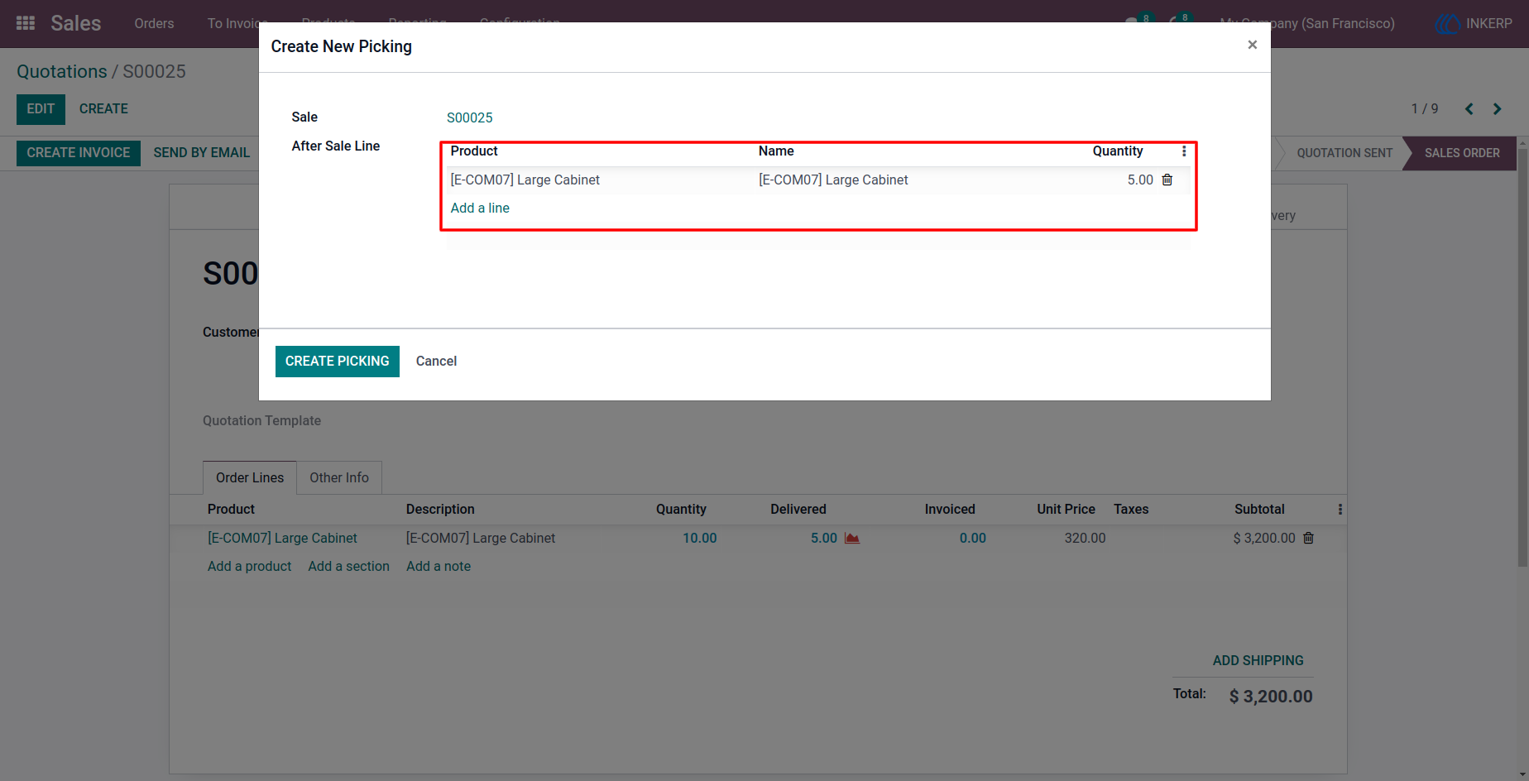Click the order line quantity 10.00

[x=699, y=539]
